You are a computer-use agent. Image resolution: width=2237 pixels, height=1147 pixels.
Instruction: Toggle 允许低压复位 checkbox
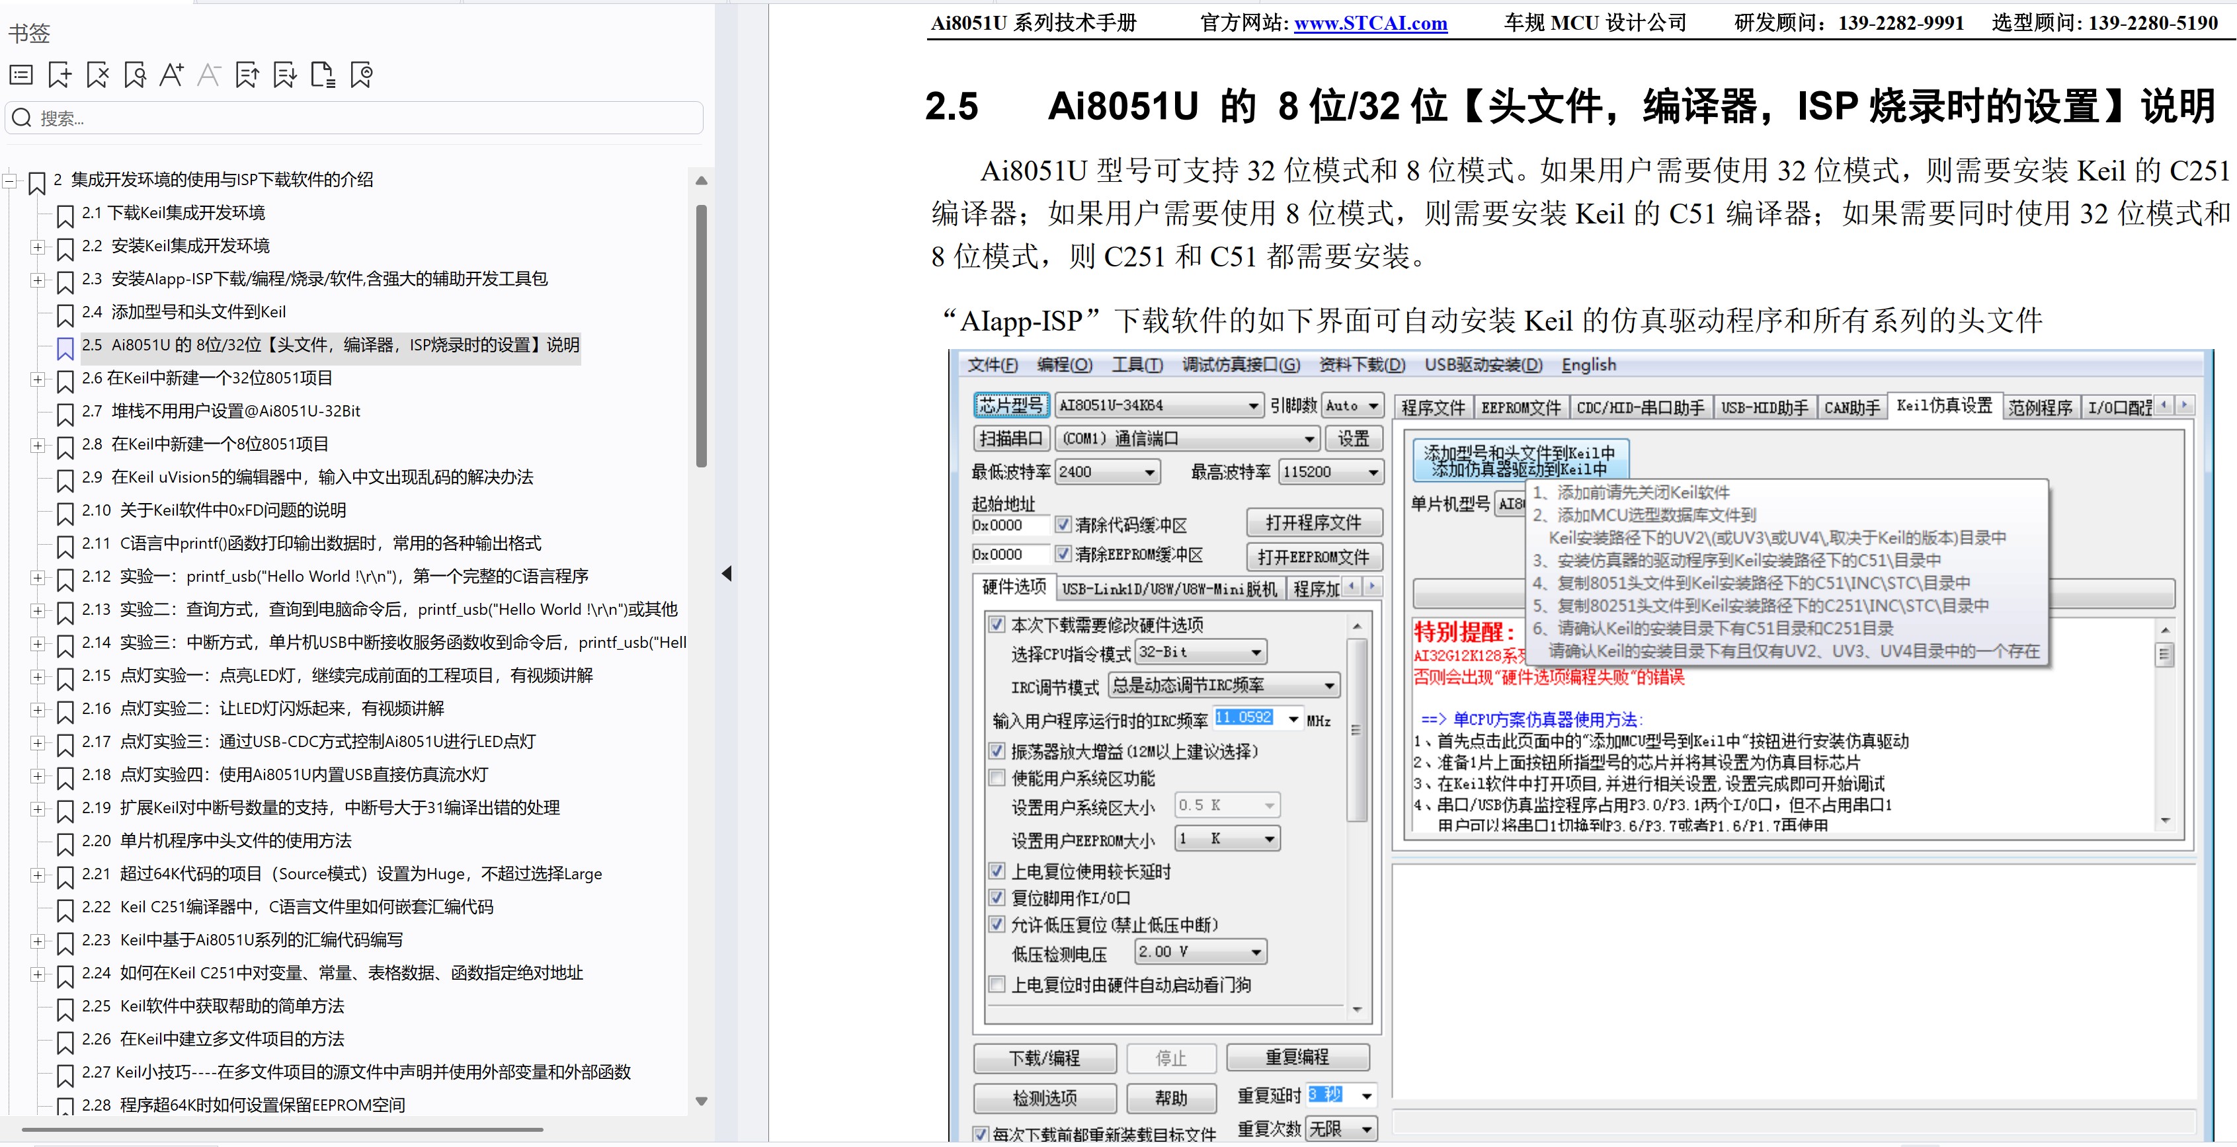997,925
